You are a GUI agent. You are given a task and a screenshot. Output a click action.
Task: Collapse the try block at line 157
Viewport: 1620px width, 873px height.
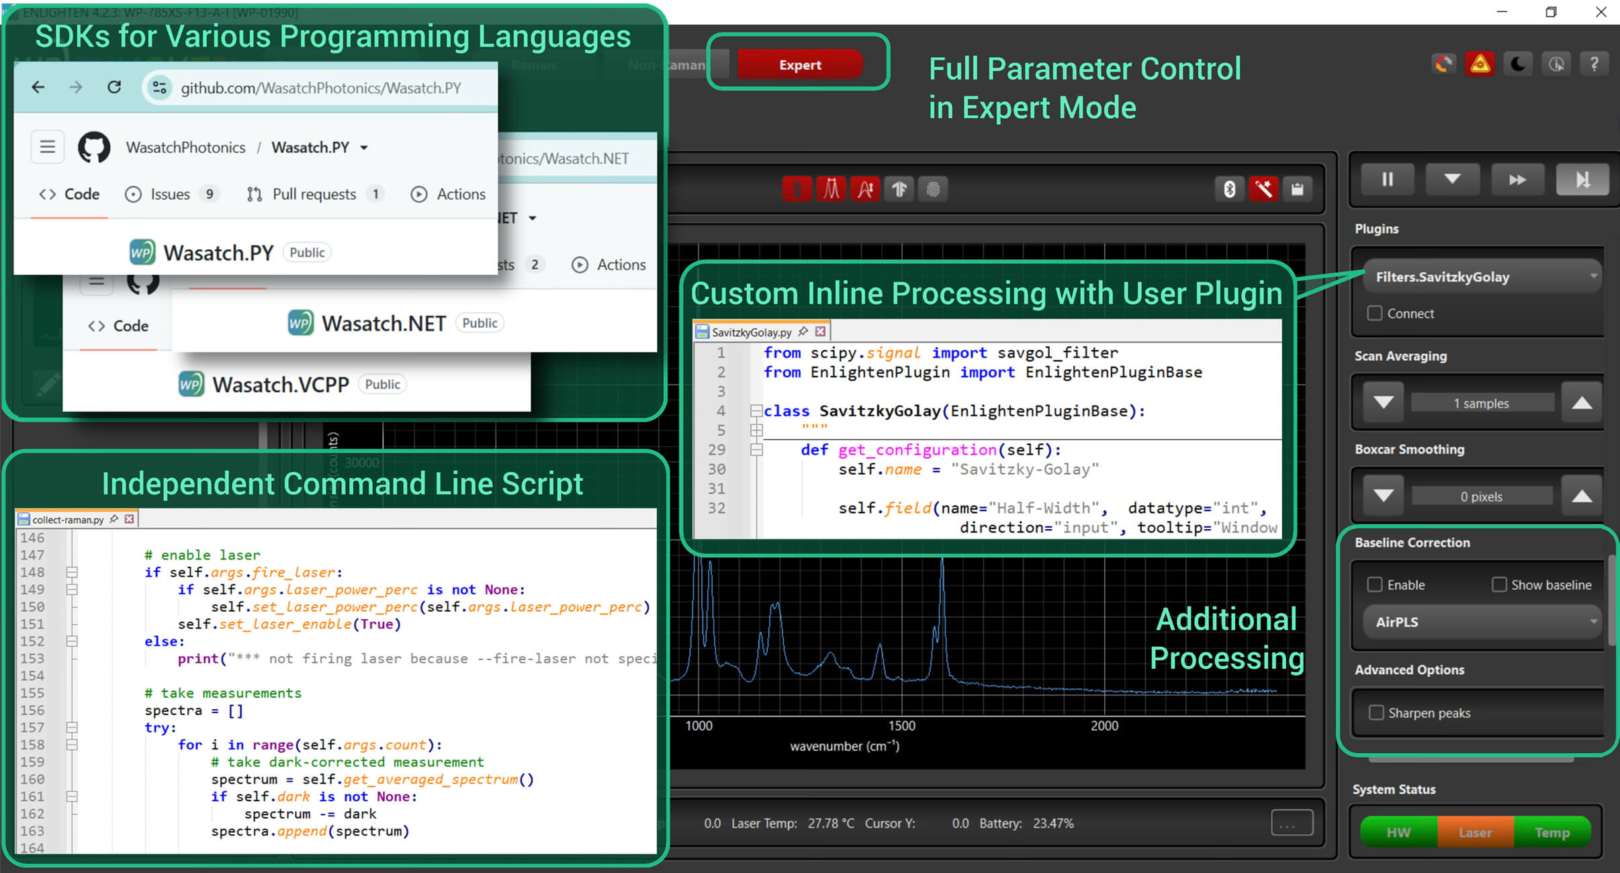[72, 727]
